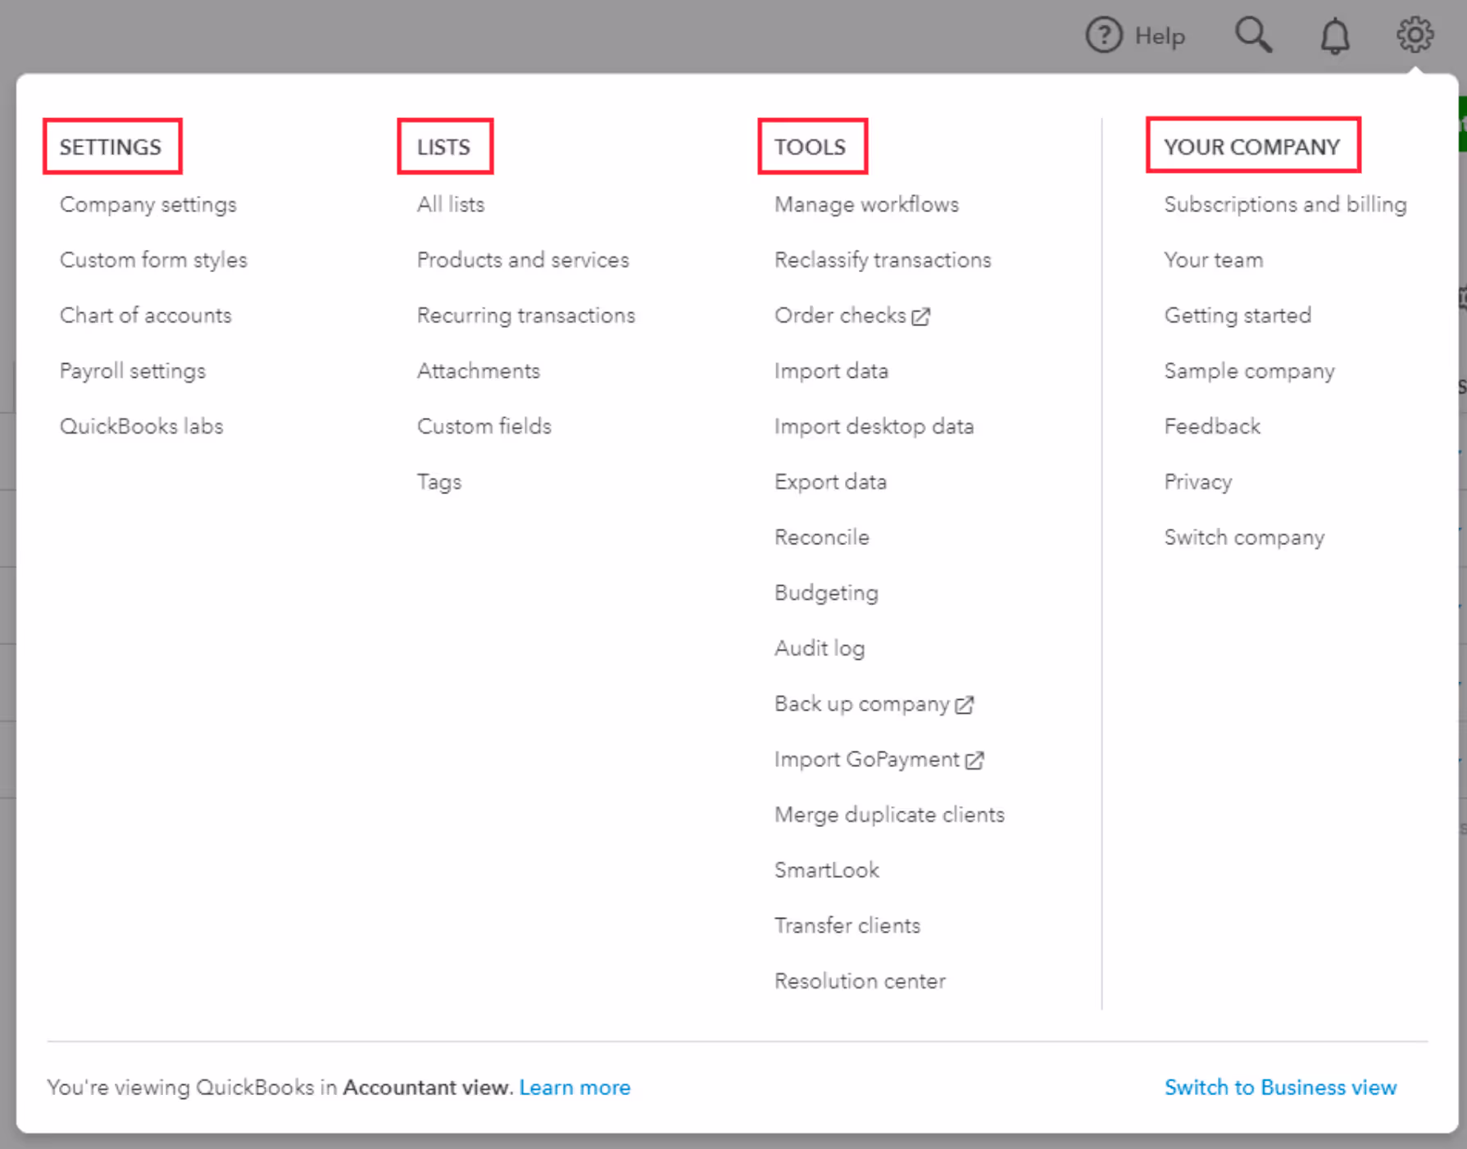The width and height of the screenshot is (1467, 1149).
Task: Open Custom fields
Action: click(484, 426)
